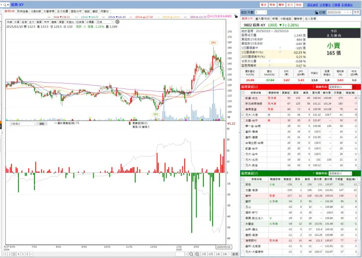362x258 pixels.
Task: Check the 國泰 seller row checkbox
Action: 243,184
